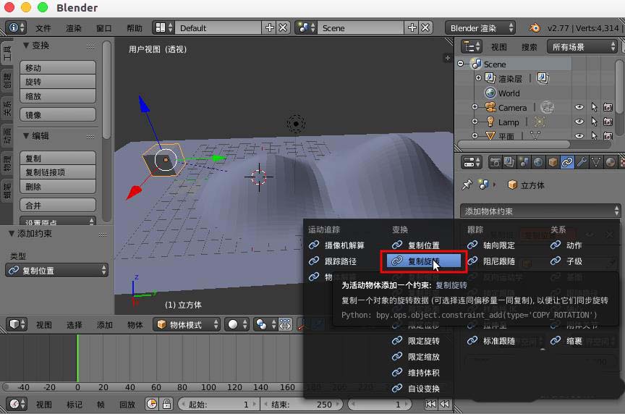Switch to Material sphere tab

pyautogui.click(x=610, y=162)
